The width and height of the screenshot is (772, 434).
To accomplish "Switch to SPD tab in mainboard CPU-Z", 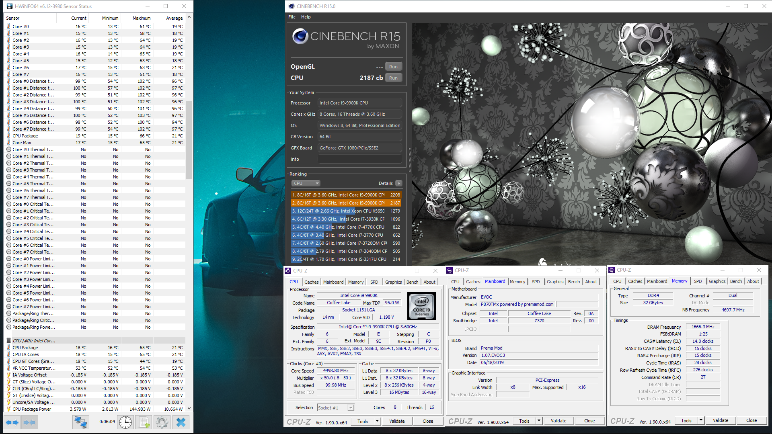I will tap(536, 282).
